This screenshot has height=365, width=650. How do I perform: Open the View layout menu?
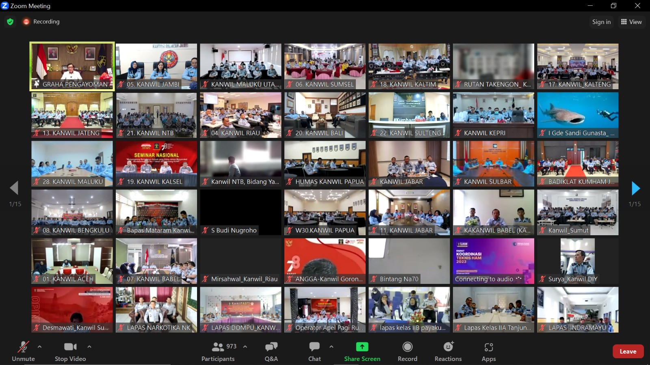point(631,22)
